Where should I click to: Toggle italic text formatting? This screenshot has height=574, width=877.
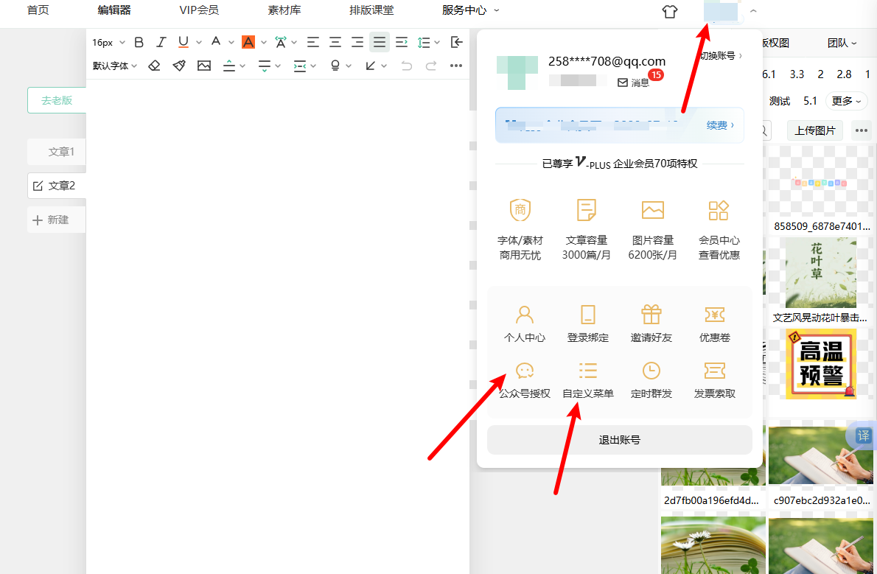tap(161, 43)
